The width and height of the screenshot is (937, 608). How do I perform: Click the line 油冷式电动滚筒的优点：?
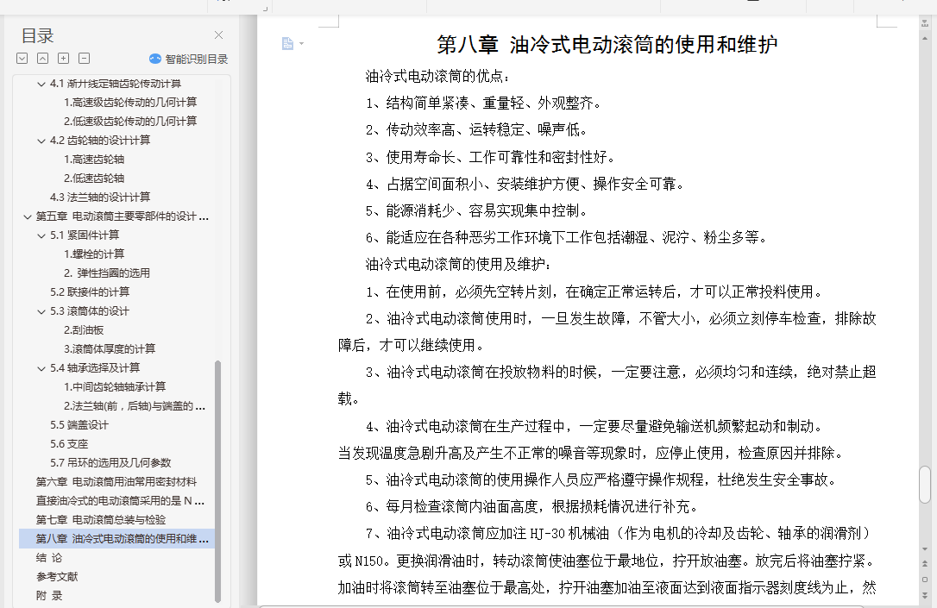coord(438,77)
